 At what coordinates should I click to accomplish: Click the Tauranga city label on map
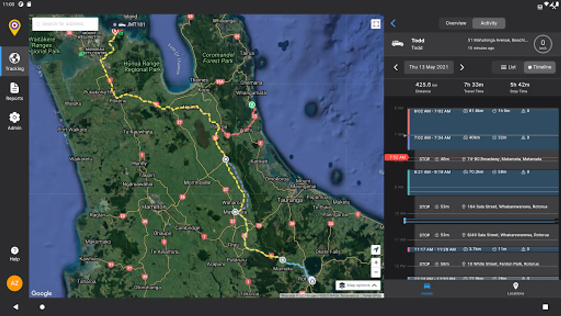pos(290,200)
